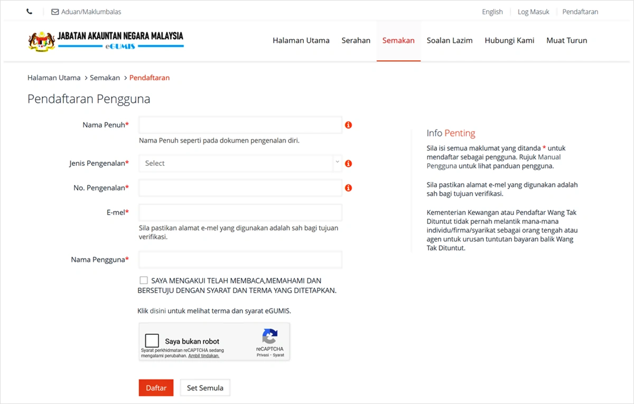This screenshot has height=404, width=634.
Task: Open the Muat Turun menu item
Action: point(566,41)
